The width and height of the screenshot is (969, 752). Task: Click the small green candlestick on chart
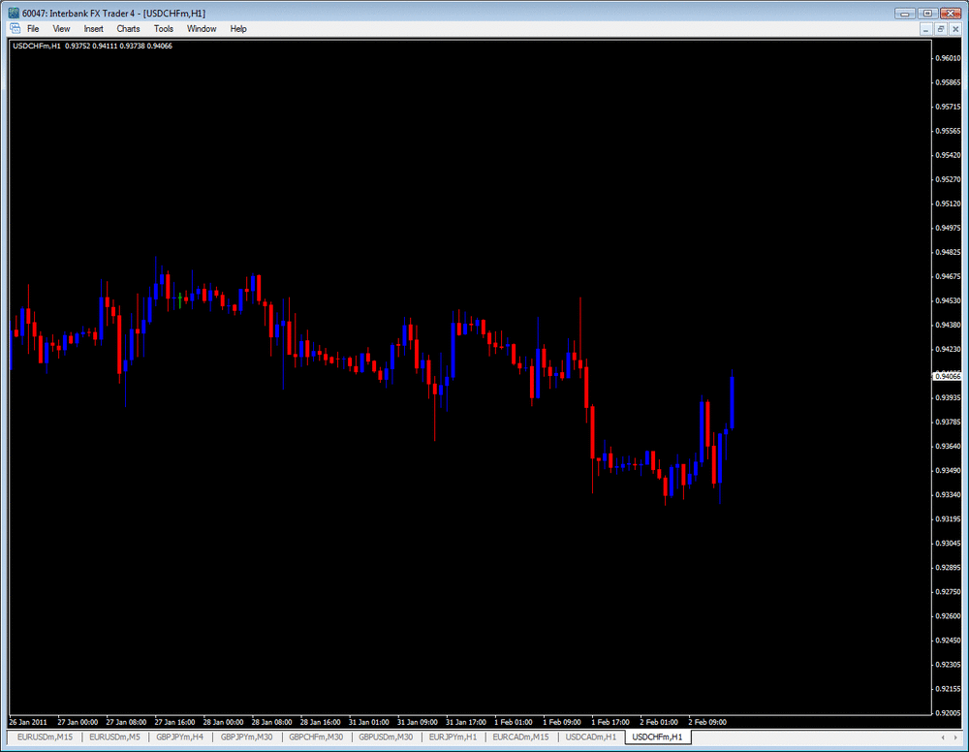[180, 300]
